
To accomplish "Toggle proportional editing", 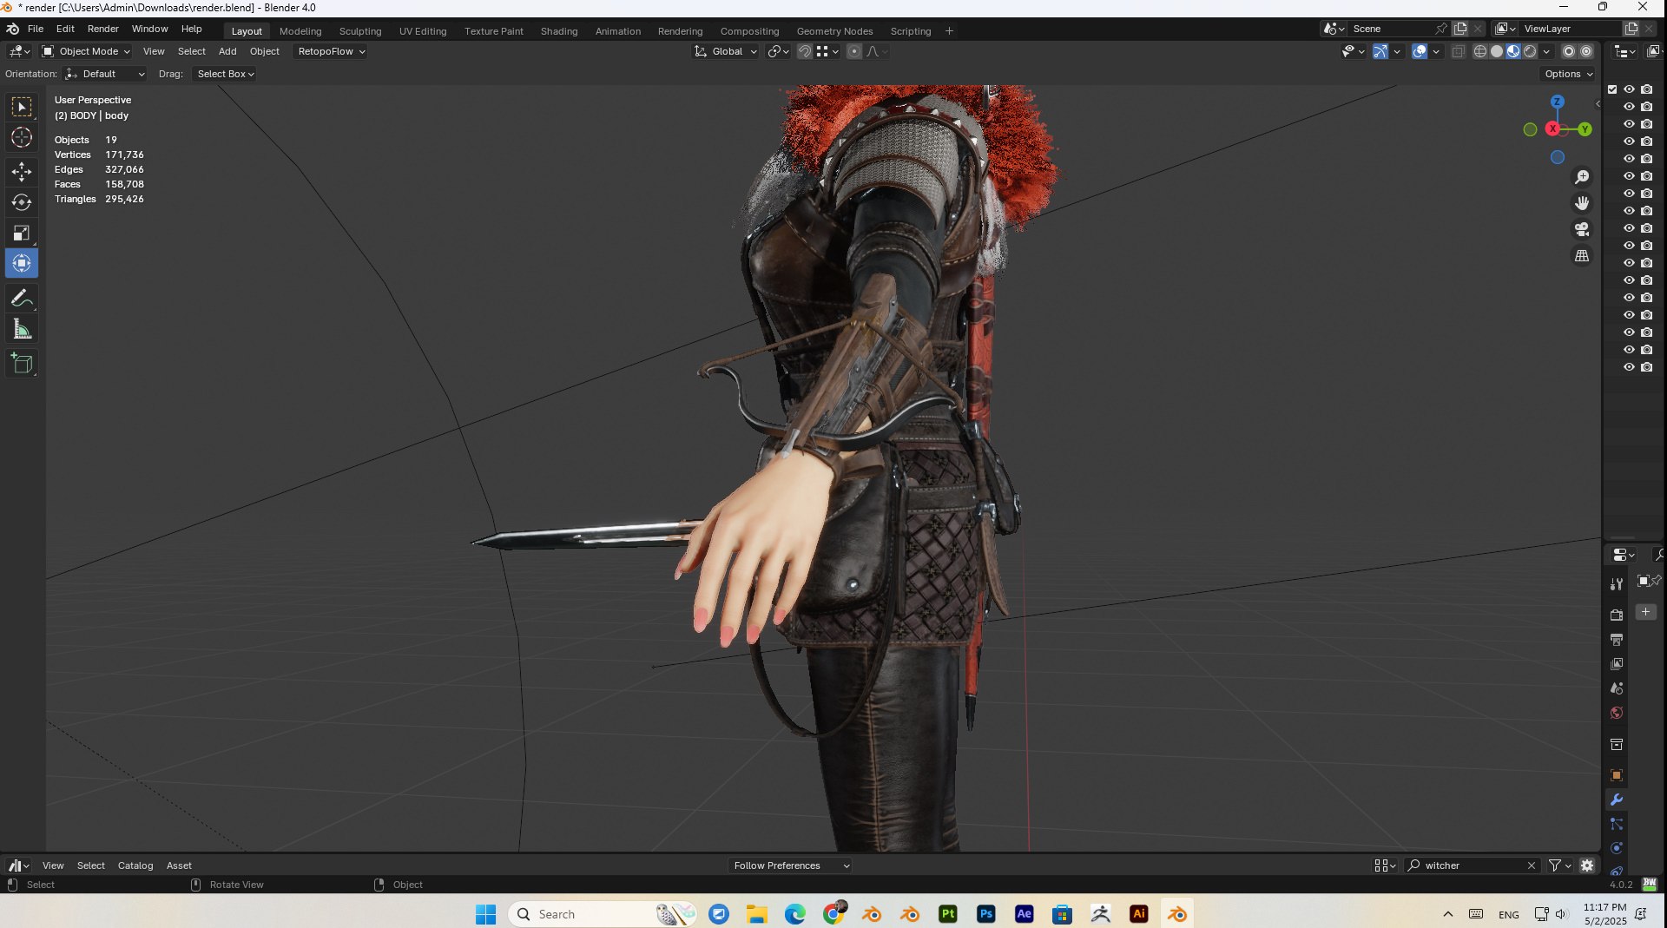I will click(x=854, y=52).
